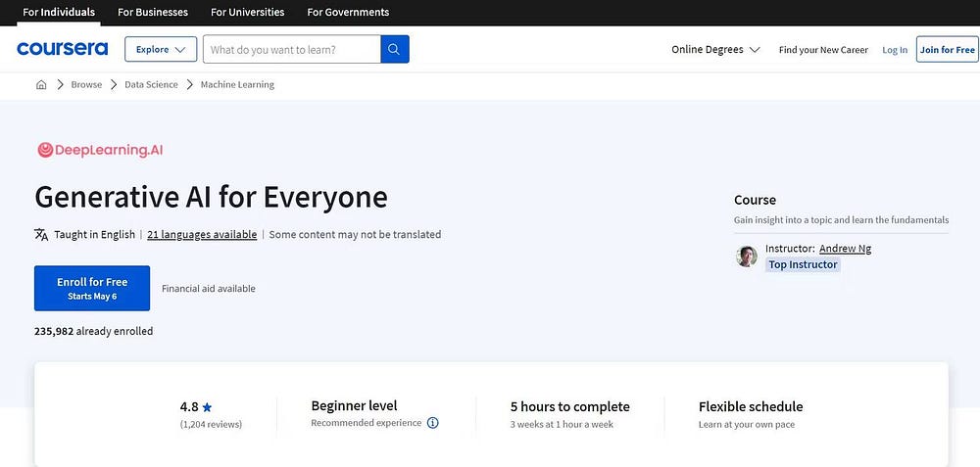Image resolution: width=980 pixels, height=467 pixels.
Task: Click the DeepLearning.AI logo
Action: coord(100,150)
